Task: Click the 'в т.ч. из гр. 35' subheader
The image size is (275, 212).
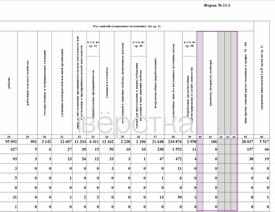Action: pos(139,44)
